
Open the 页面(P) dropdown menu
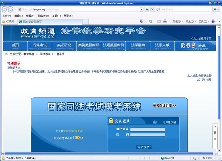pyautogui.click(x=178, y=21)
